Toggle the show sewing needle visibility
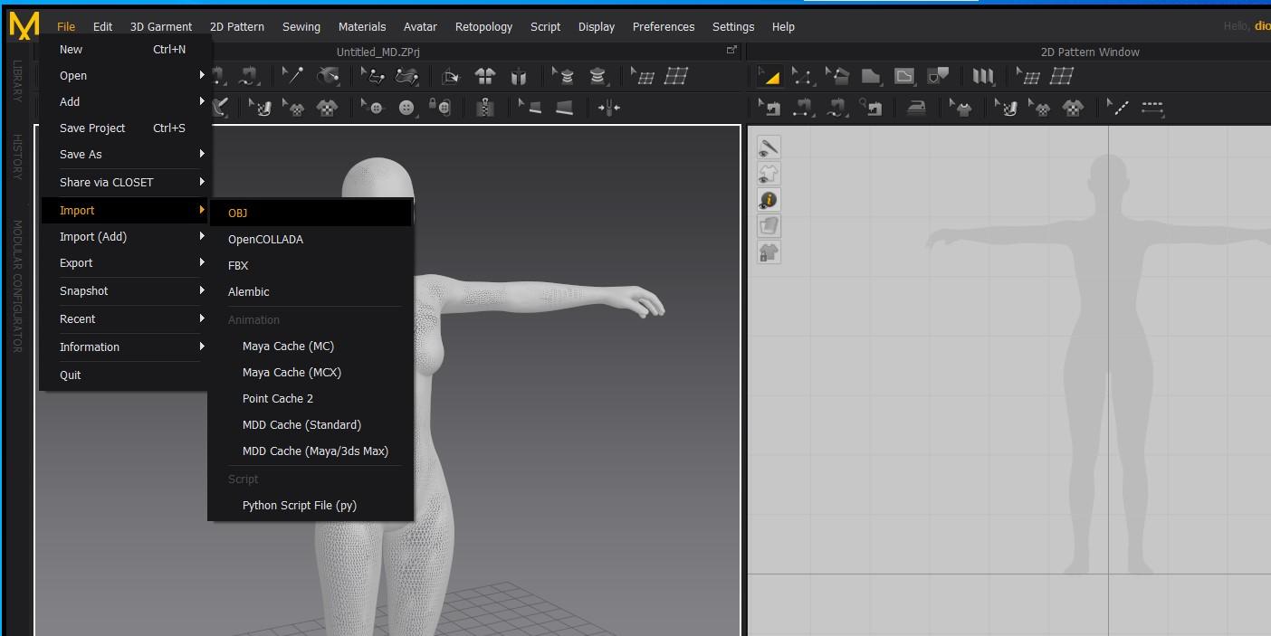 click(769, 147)
